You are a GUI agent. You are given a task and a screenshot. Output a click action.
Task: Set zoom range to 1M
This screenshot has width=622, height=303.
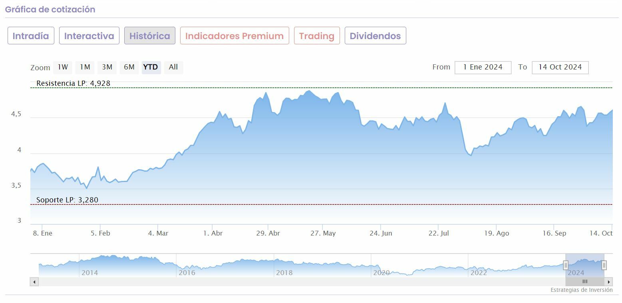[x=85, y=67]
